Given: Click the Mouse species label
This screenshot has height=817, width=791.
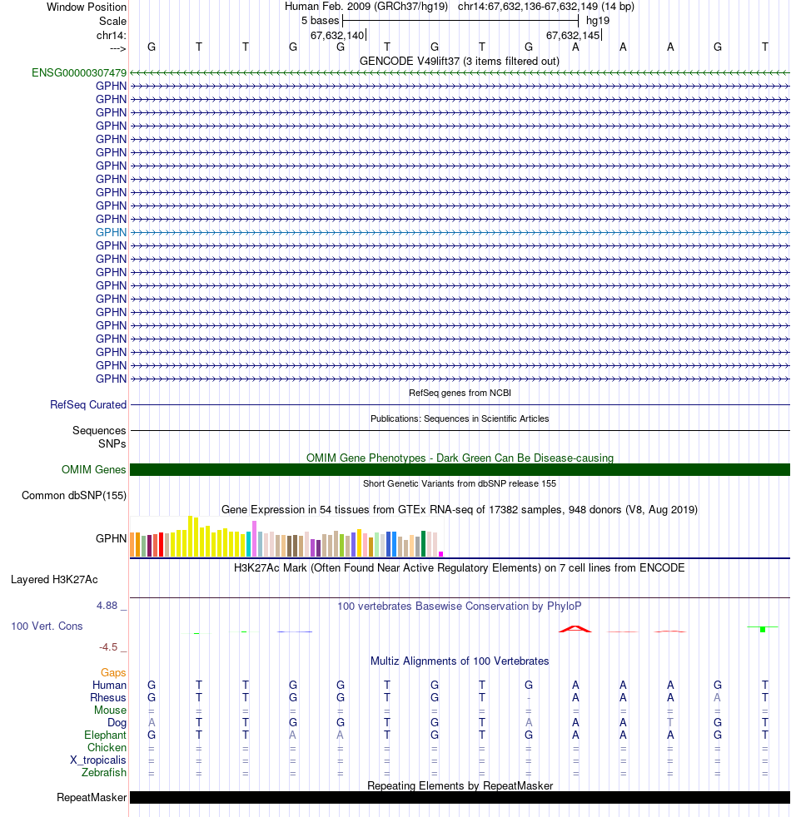Looking at the screenshot, I should tap(110, 711).
